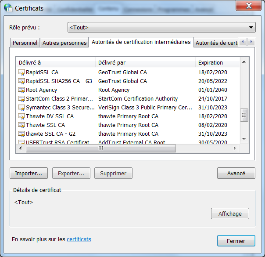Click the certificate icon beside Root Agency

[21, 90]
